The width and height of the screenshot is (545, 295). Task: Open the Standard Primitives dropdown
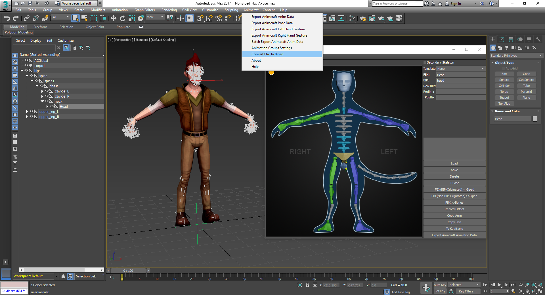pyautogui.click(x=516, y=56)
